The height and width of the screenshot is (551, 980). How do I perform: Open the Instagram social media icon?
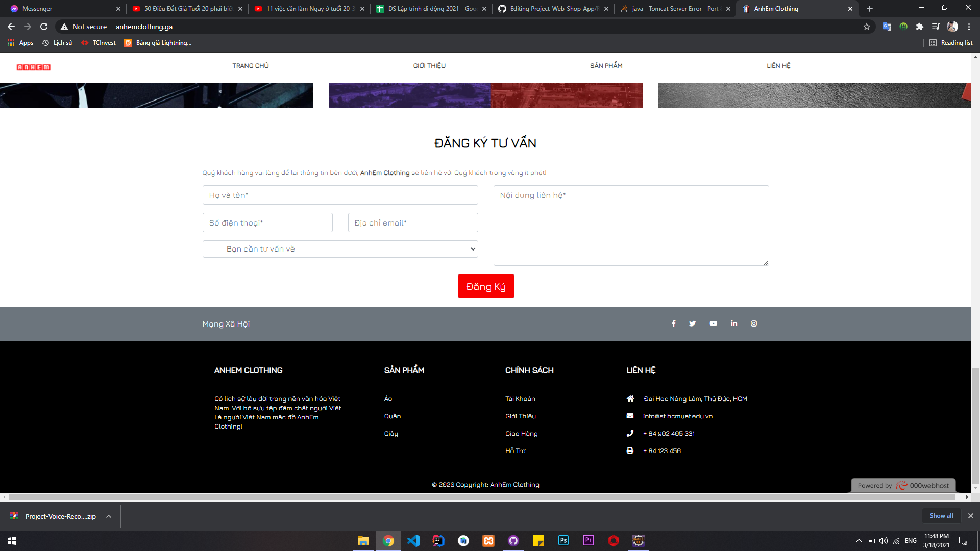coord(754,323)
